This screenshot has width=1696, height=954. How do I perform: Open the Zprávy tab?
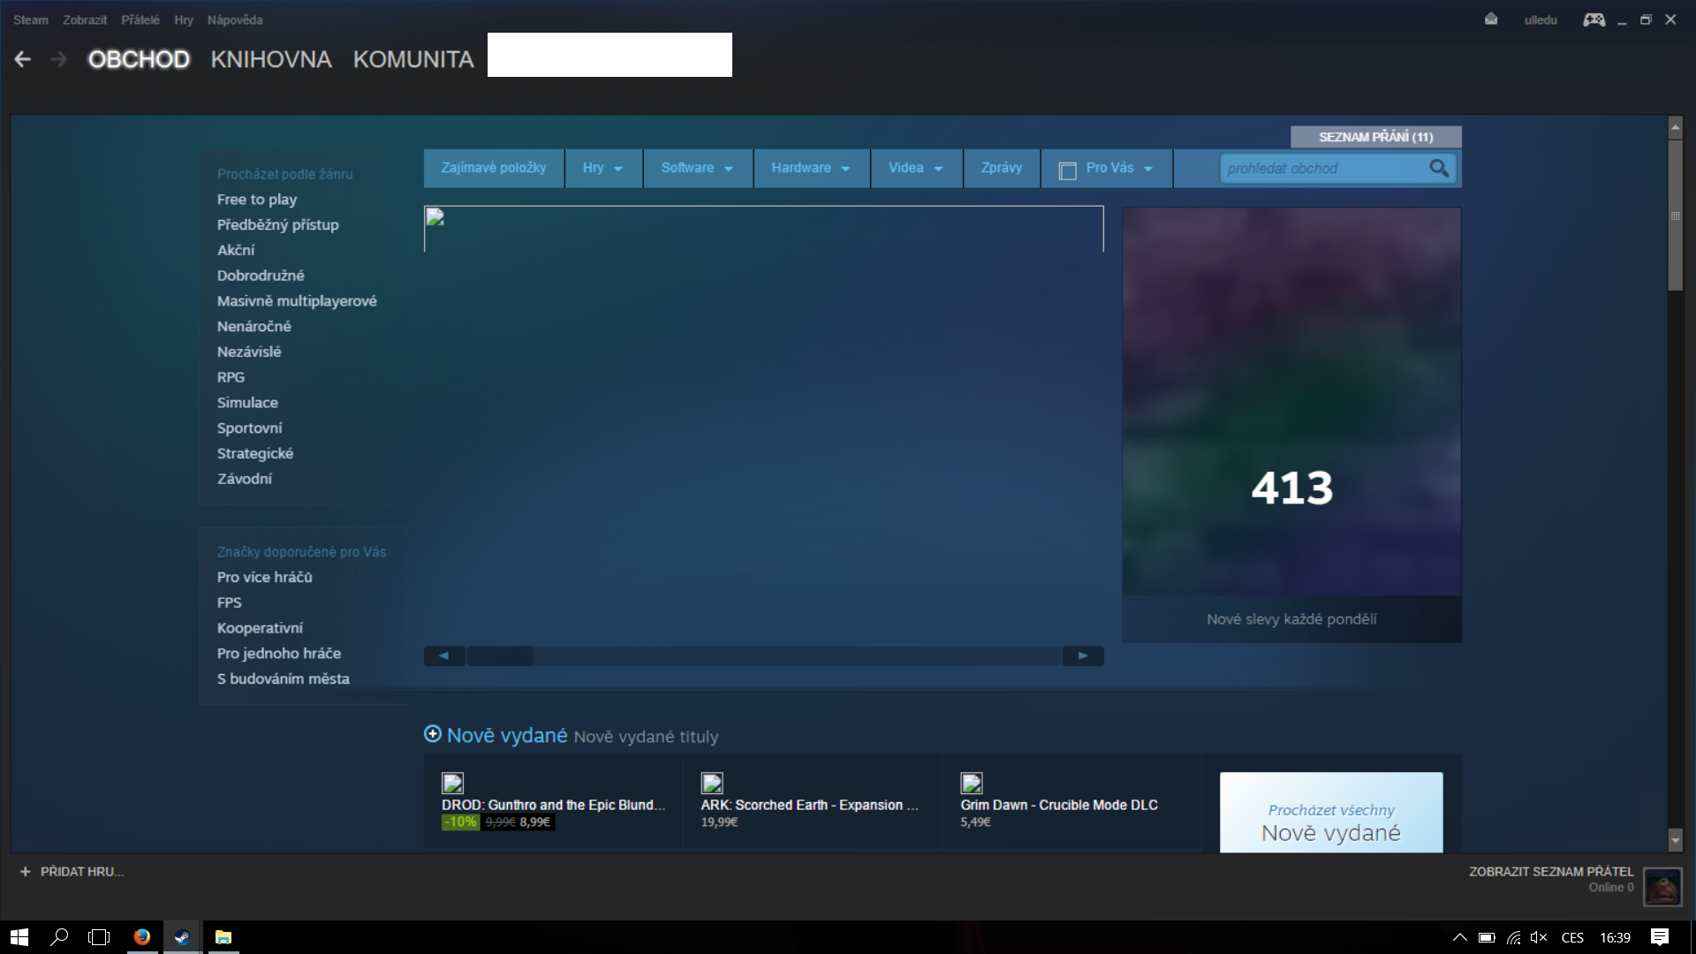click(x=1002, y=168)
